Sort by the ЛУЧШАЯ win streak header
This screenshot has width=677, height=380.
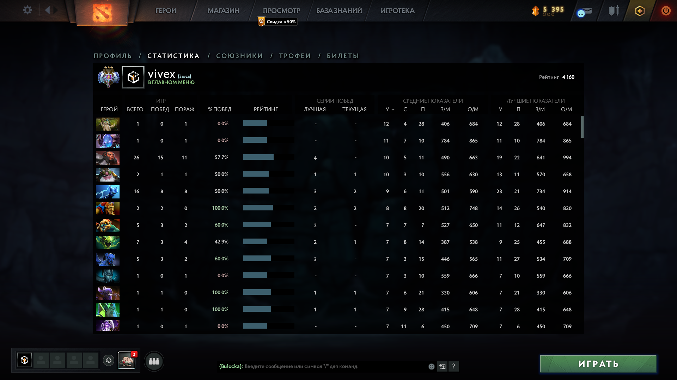point(315,109)
